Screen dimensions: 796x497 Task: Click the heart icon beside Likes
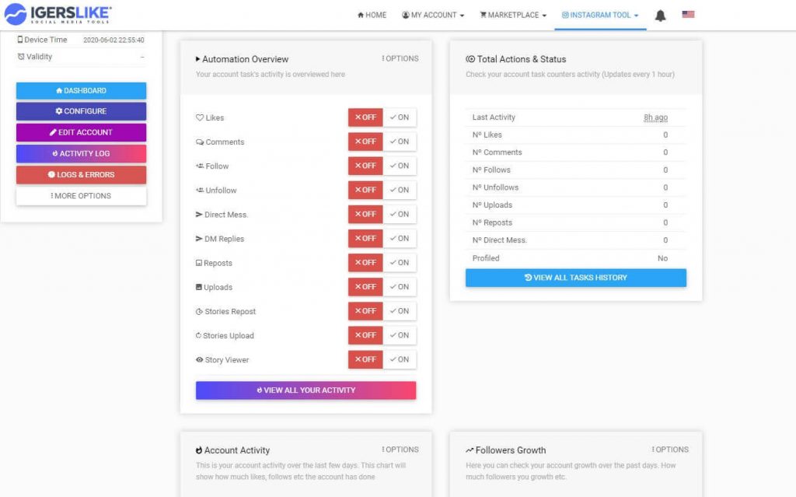(200, 118)
